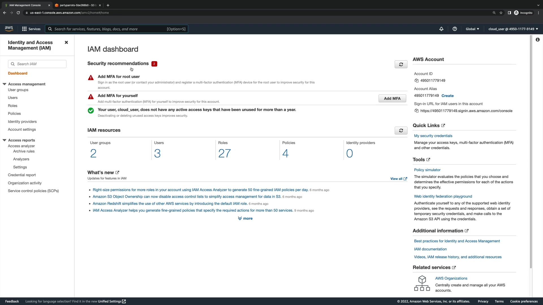Copy the Account ID to clipboard
This screenshot has height=305, width=543.
[416, 80]
